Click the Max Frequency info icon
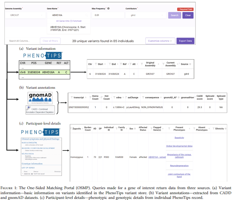Screen dimensions: 233x200 click(109, 9)
